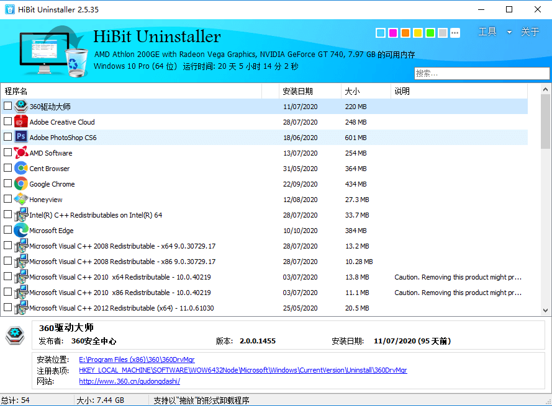Open the 工具 menu
Image resolution: width=552 pixels, height=406 pixels.
point(487,32)
